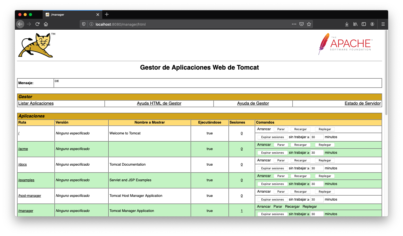Screen dimensions: 403x236
Task: Open Ayuda de Gestor link
Action: pyautogui.click(x=253, y=103)
